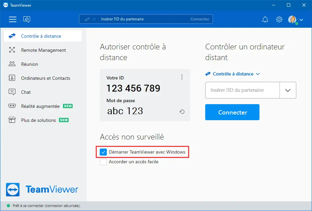312x211 pixels.
Task: Click the top bar Connecter text button
Action: 200,19
